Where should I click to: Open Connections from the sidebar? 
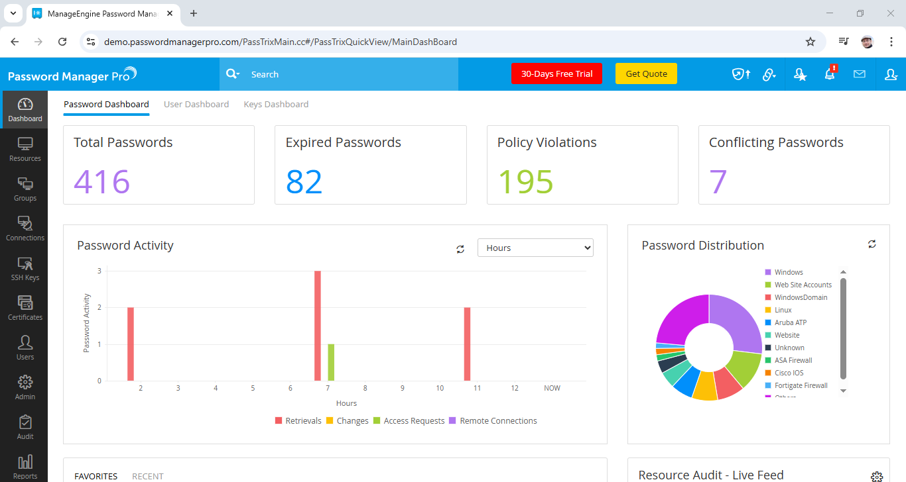point(25,229)
